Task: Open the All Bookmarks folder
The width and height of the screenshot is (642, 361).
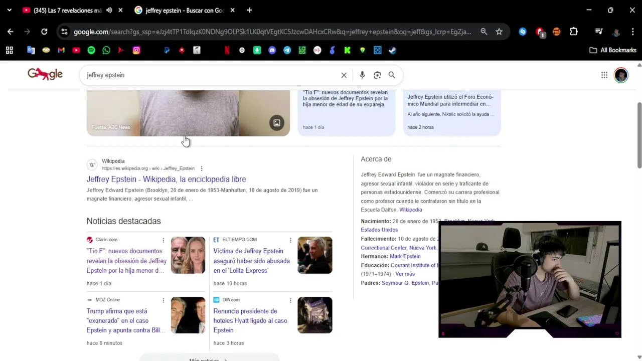Action: pos(613,50)
